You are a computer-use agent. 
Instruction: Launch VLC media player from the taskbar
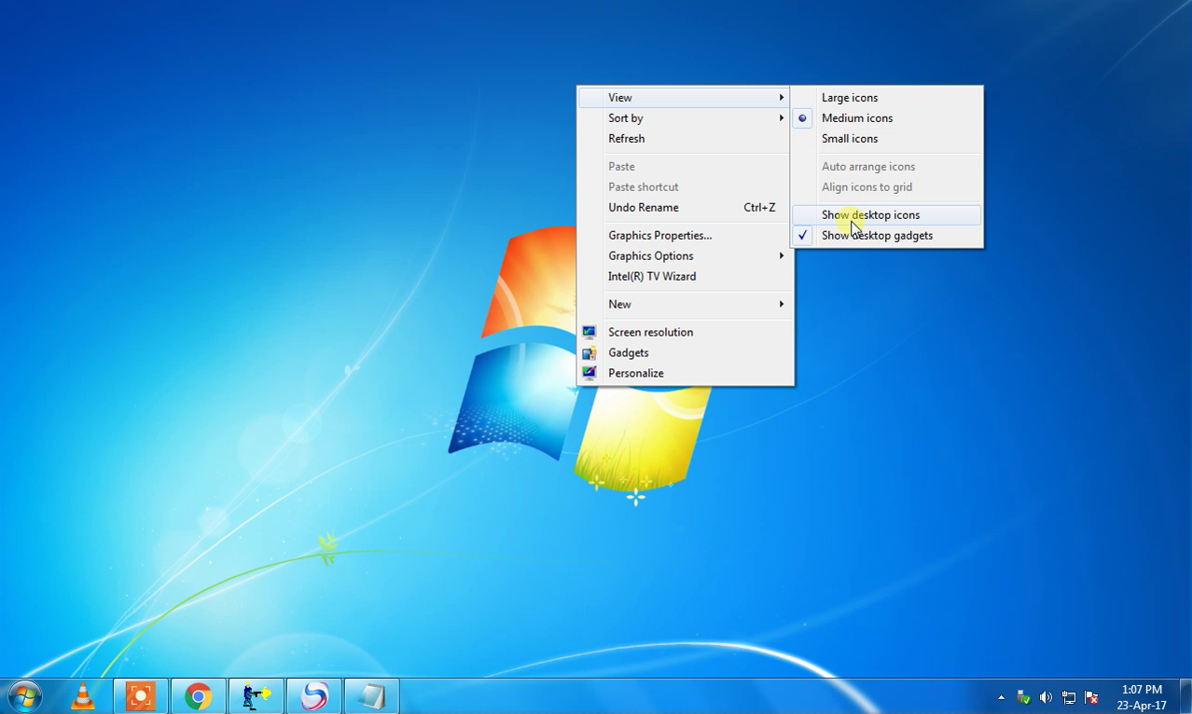coord(83,695)
